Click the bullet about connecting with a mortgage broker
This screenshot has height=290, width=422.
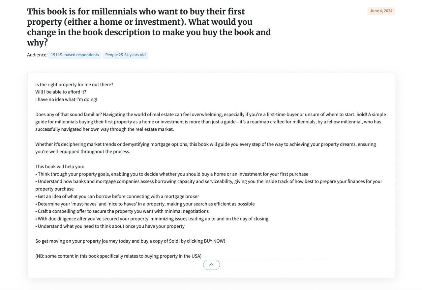pyautogui.click(x=117, y=197)
